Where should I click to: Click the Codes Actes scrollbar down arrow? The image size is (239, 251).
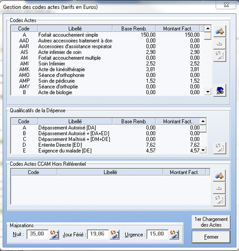point(208,92)
